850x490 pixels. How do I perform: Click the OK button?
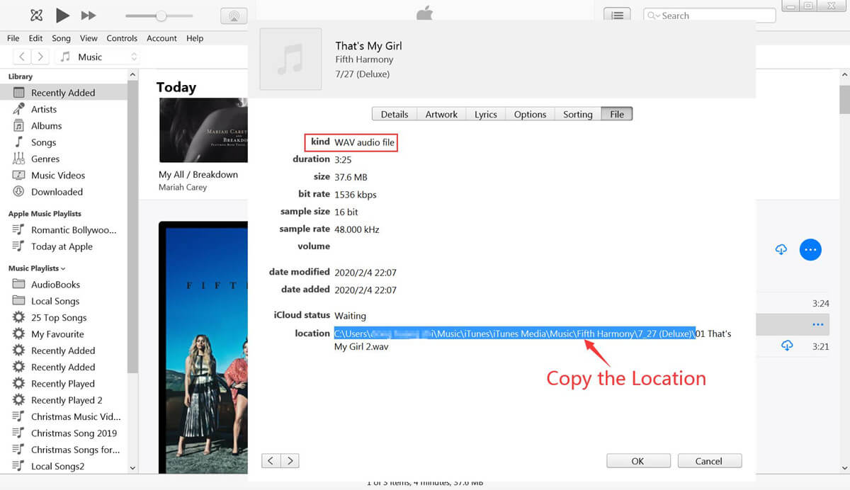tap(637, 461)
